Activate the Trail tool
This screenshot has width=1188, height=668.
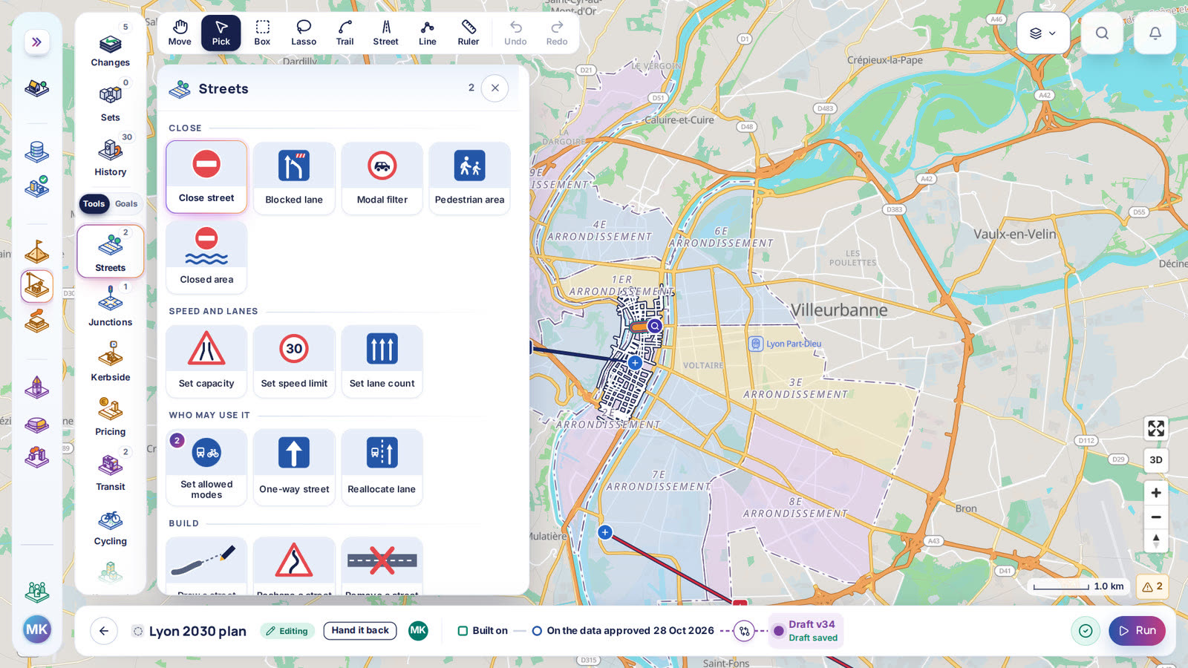(x=345, y=33)
